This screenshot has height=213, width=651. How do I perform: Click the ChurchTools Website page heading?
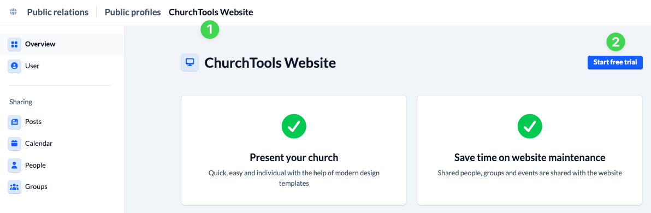(x=270, y=63)
